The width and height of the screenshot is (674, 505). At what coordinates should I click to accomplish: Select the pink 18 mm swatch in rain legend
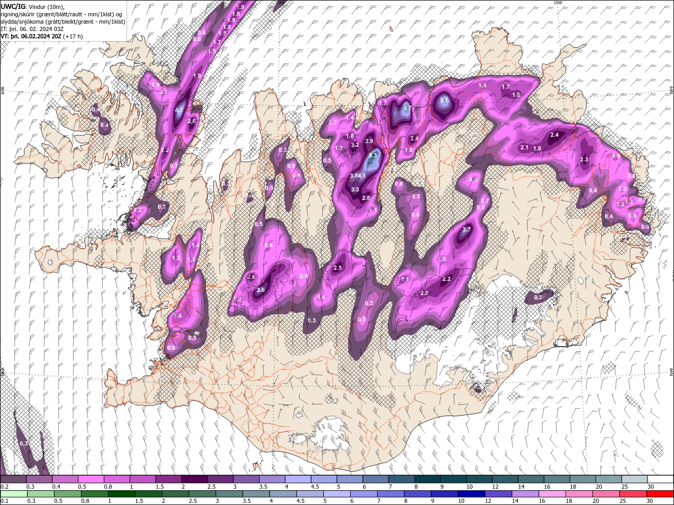(x=579, y=494)
